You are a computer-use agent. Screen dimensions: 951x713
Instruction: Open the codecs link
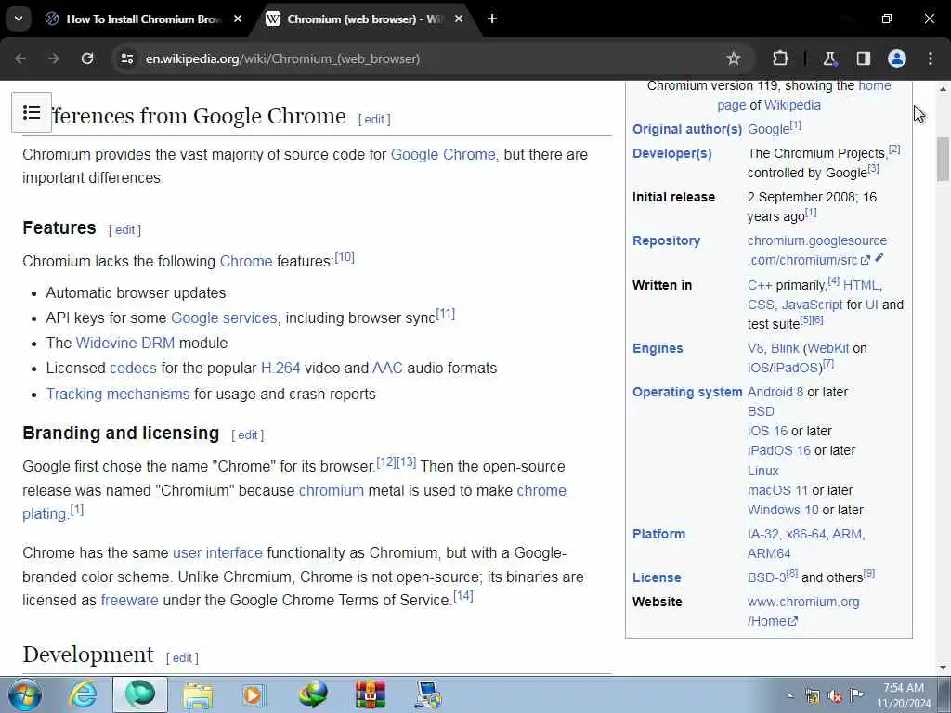tap(133, 368)
